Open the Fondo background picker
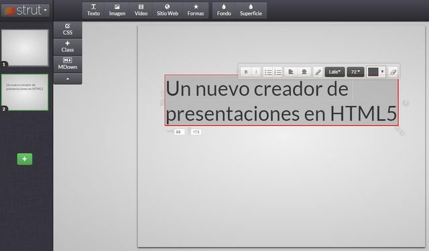 coord(224,11)
